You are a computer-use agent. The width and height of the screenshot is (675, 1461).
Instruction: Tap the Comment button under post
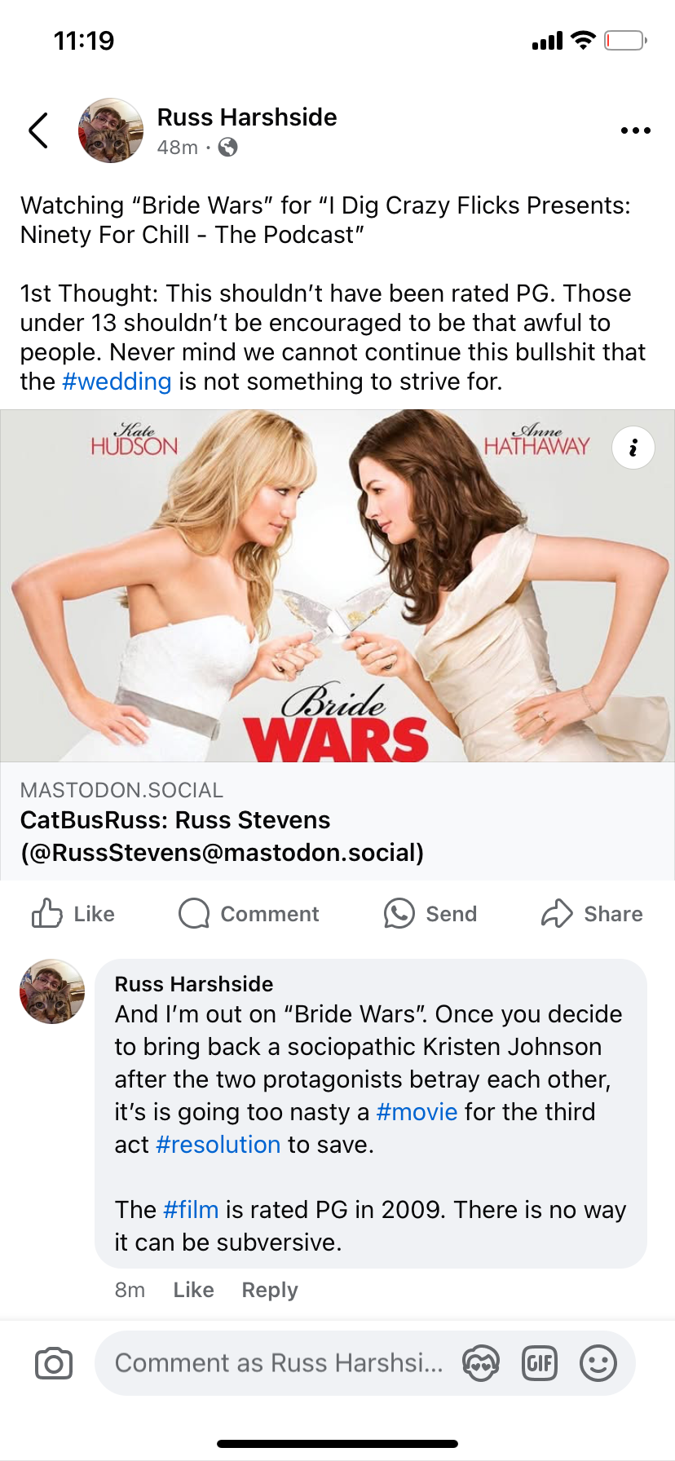pos(249,914)
